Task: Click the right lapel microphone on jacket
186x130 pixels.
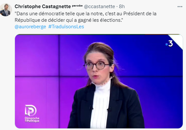Action: click(x=109, y=110)
